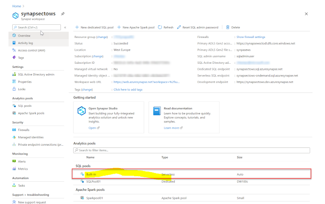Viewport: 325px width, 204px height.
Task: Open Locks settings page
Action: [x=23, y=88]
